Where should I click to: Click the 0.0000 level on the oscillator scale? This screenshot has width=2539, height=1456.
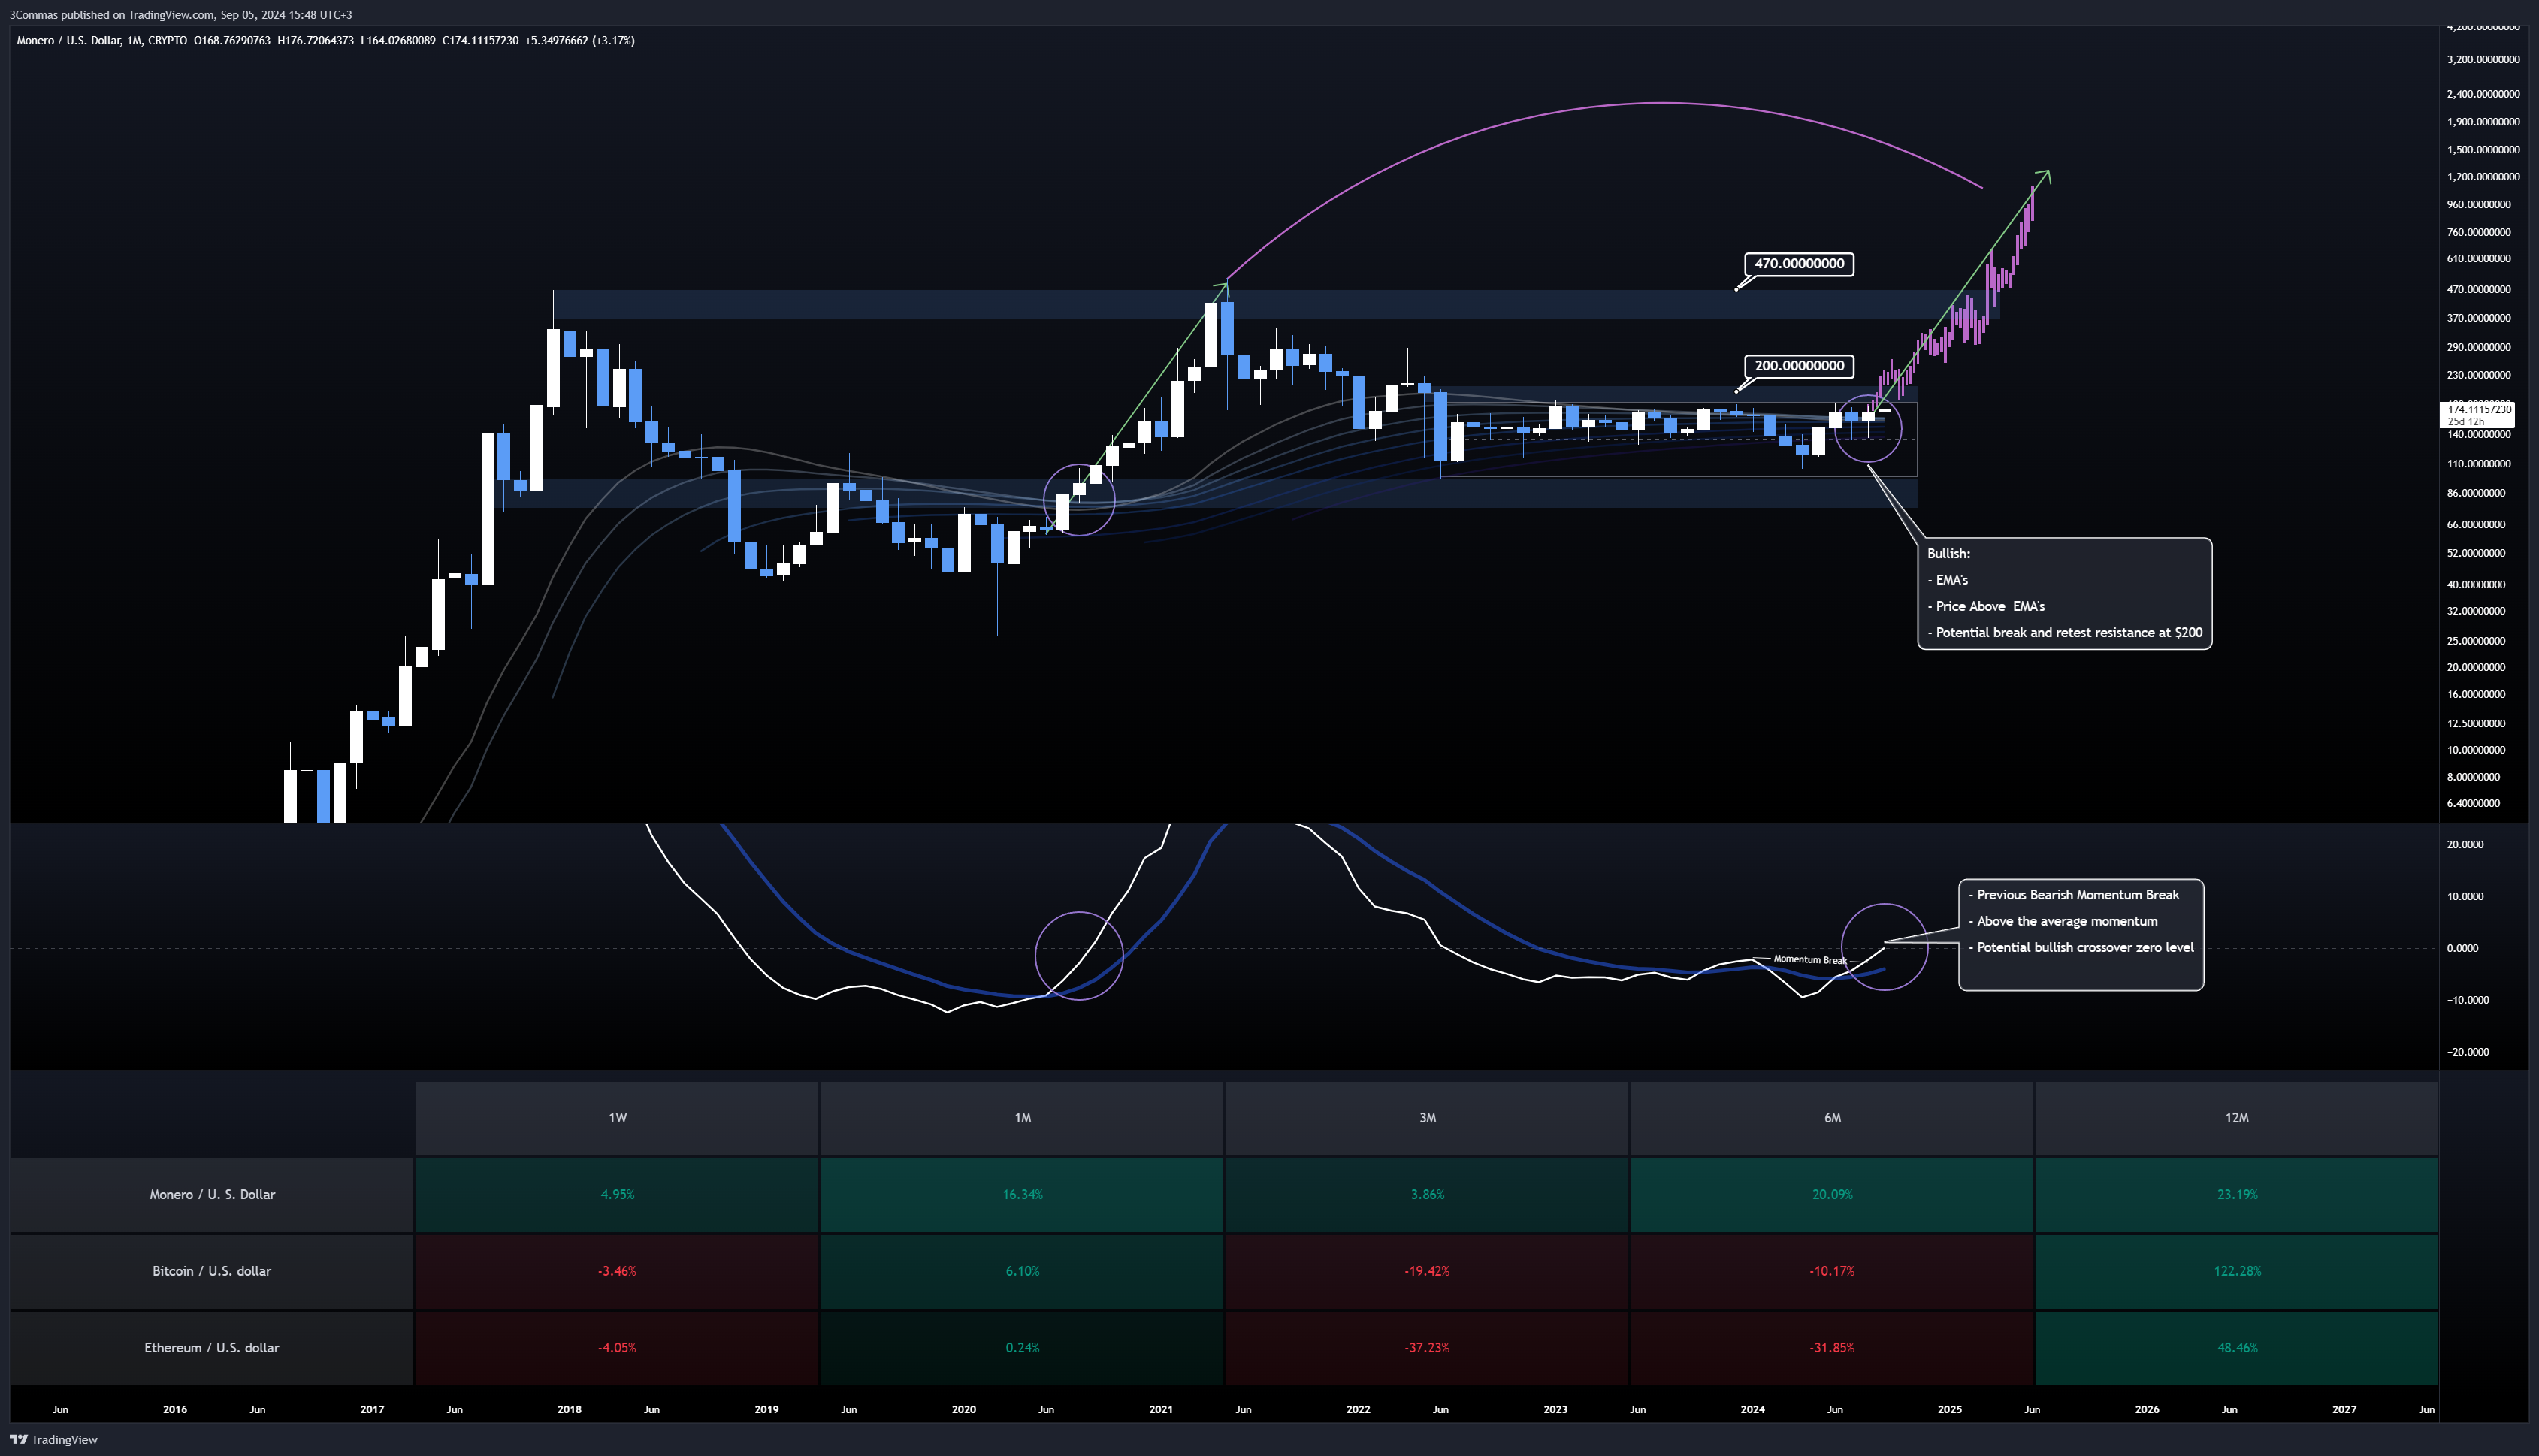2462,949
